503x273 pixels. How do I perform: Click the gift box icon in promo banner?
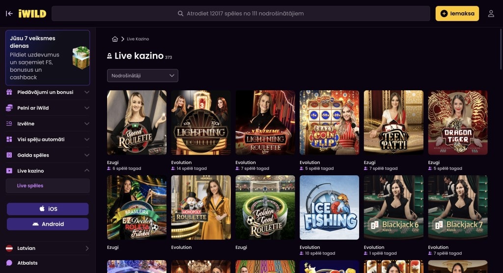coord(81,58)
